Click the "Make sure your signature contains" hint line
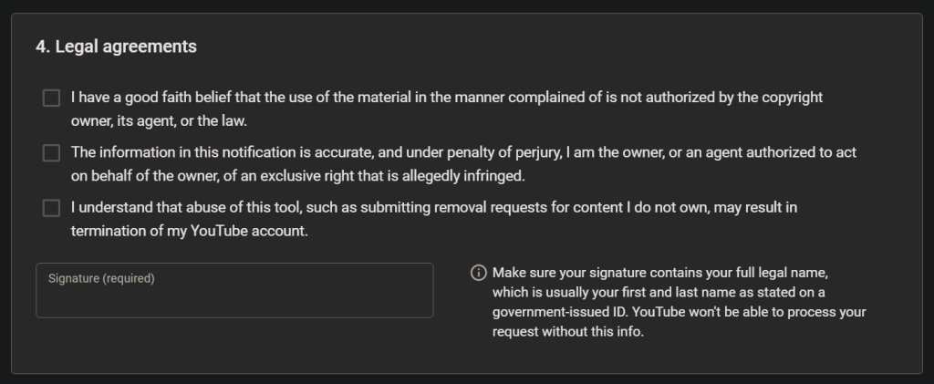 (659, 273)
